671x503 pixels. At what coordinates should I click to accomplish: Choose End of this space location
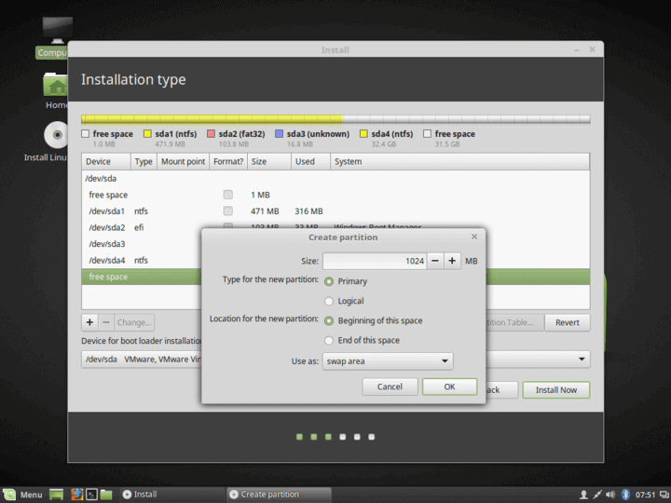(x=329, y=340)
